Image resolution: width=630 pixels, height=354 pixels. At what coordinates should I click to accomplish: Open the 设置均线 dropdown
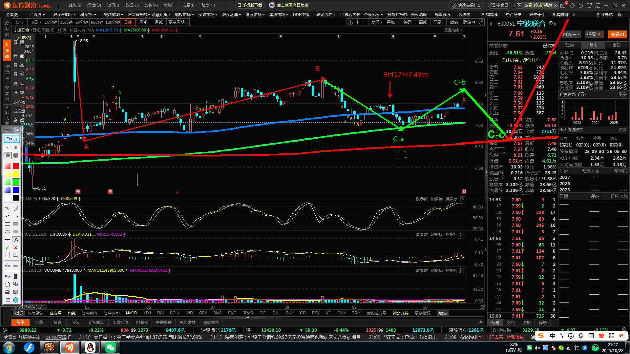(453, 30)
